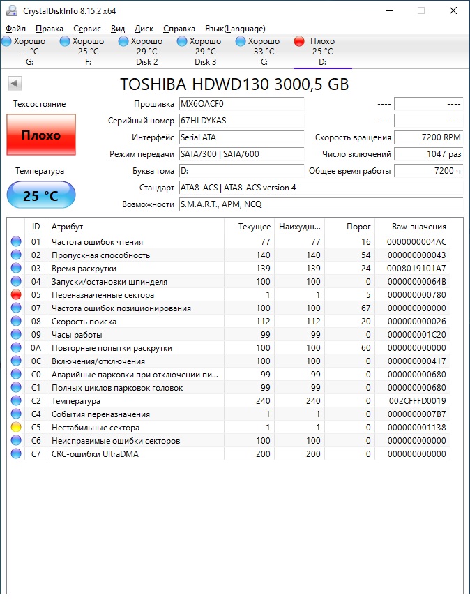Click status icon for C2 Температура
The image size is (470, 602).
tap(16, 400)
